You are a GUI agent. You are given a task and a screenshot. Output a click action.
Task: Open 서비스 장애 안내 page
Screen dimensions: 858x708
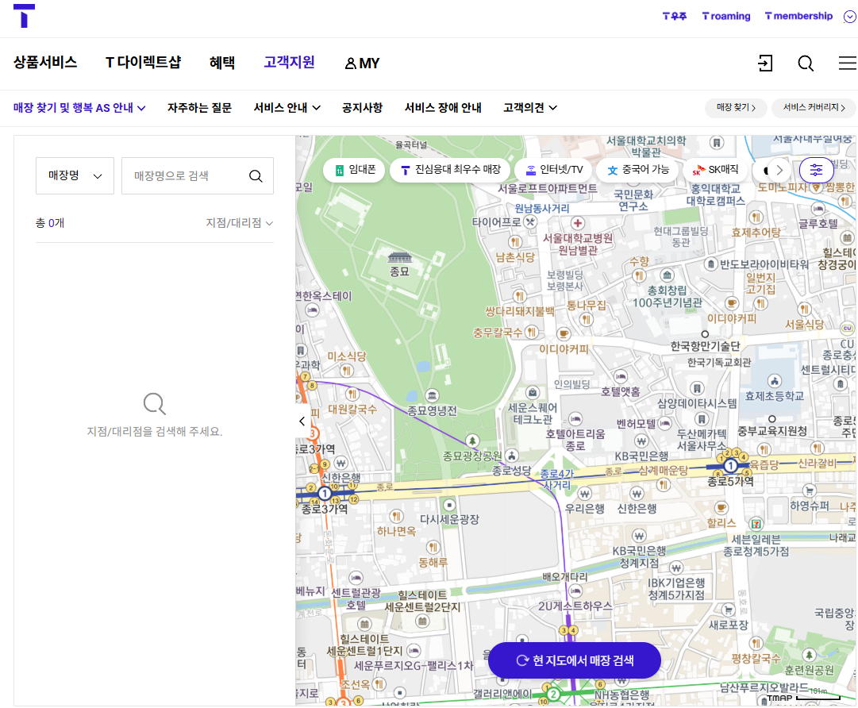(x=443, y=108)
